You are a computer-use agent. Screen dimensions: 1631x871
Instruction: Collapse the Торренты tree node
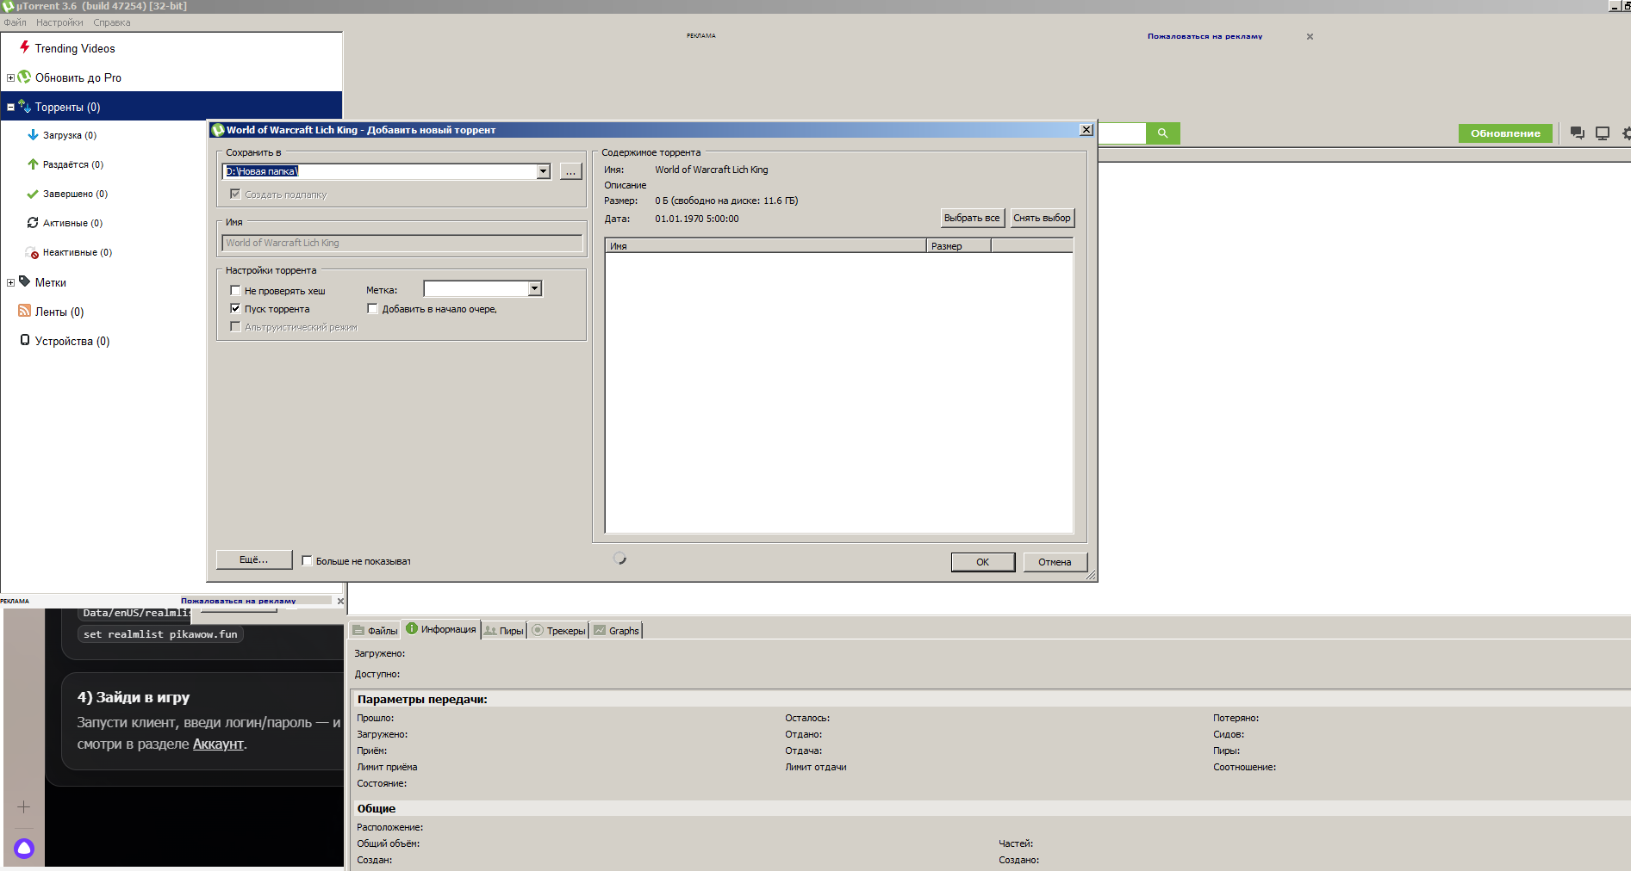pos(10,107)
